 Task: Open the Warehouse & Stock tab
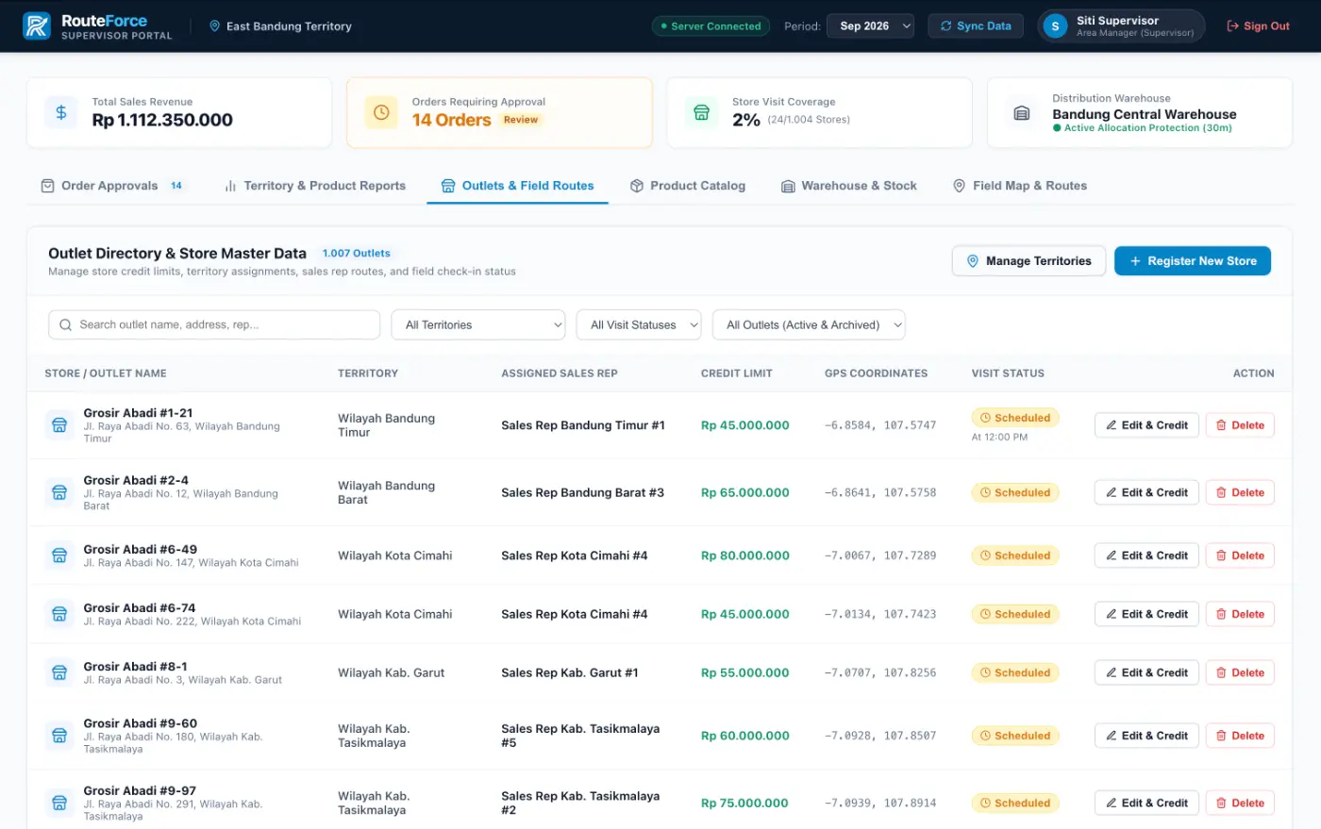coord(849,186)
